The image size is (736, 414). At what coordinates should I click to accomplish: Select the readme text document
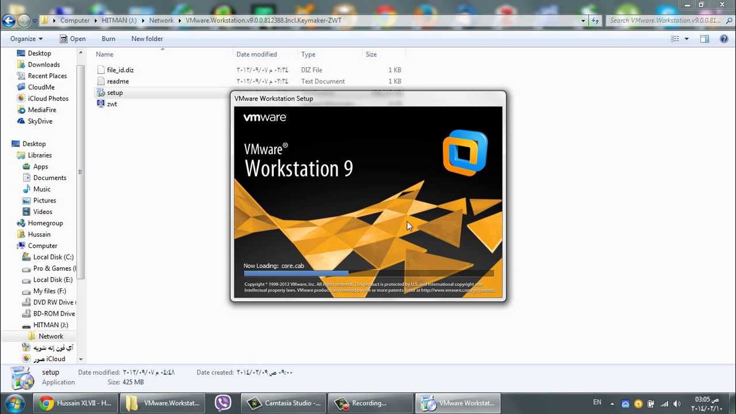pos(118,81)
